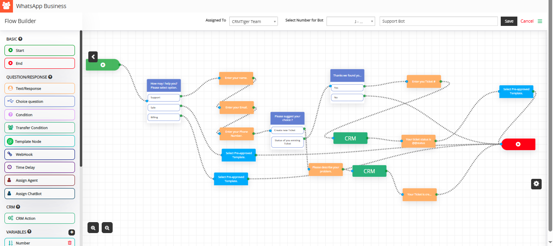This screenshot has width=553, height=246.
Task: Open canvas settings gear icon
Action: 536,184
